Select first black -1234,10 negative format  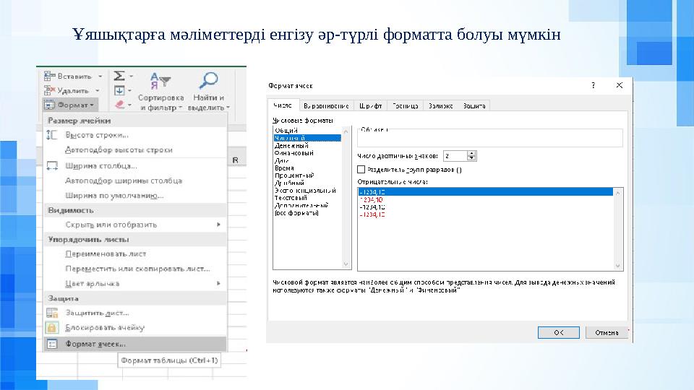click(x=485, y=192)
